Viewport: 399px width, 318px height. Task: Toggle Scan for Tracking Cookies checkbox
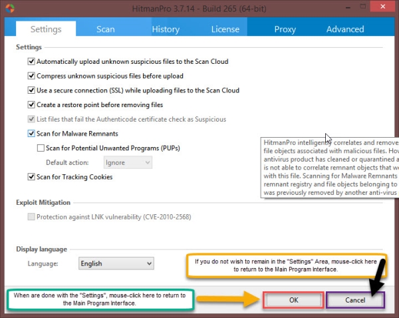click(x=31, y=177)
